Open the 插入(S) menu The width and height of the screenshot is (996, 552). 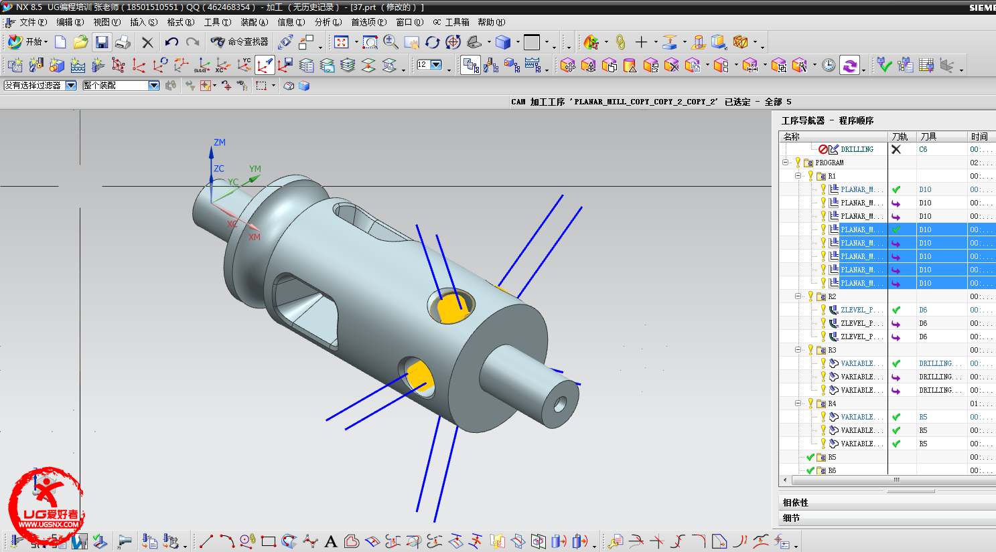tap(143, 22)
